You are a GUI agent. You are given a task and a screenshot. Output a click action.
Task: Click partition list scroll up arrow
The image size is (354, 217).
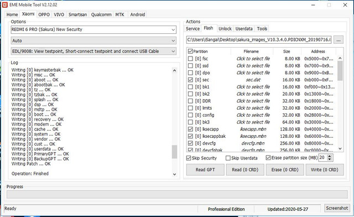click(340, 58)
